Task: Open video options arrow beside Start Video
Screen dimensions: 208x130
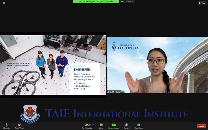Action: tap(24, 125)
